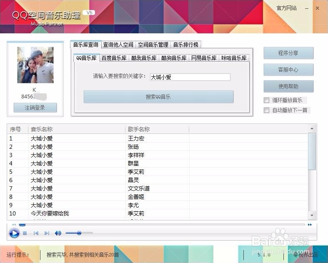Sort by the 歌手名称 column header
Screen dimensions: 328x263
[157, 129]
